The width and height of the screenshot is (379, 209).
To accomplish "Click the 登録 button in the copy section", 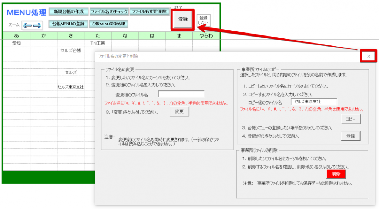I will 351,136.
